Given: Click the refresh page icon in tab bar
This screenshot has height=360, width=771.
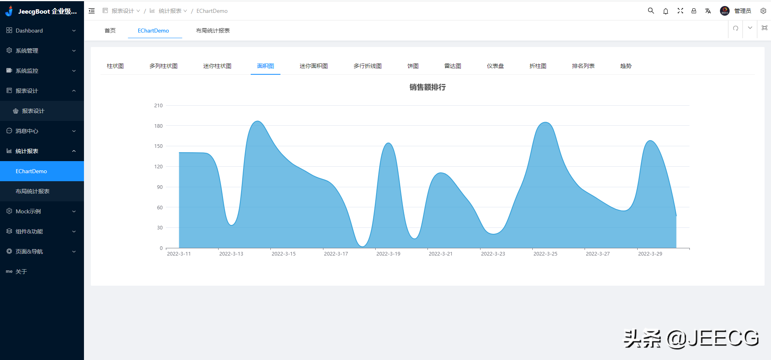Looking at the screenshot, I should click(736, 28).
